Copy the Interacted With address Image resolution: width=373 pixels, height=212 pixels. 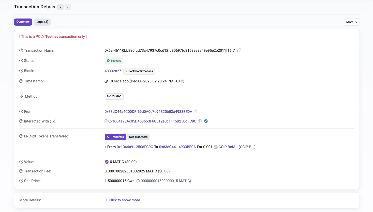pyautogui.click(x=200, y=121)
